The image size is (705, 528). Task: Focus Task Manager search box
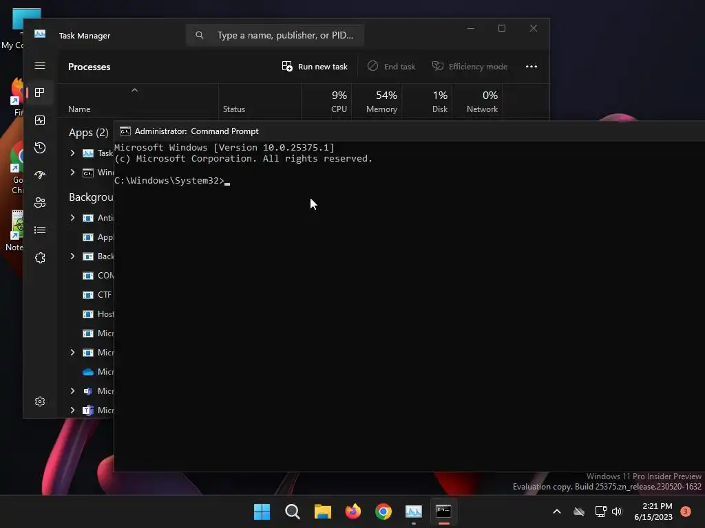click(x=275, y=35)
